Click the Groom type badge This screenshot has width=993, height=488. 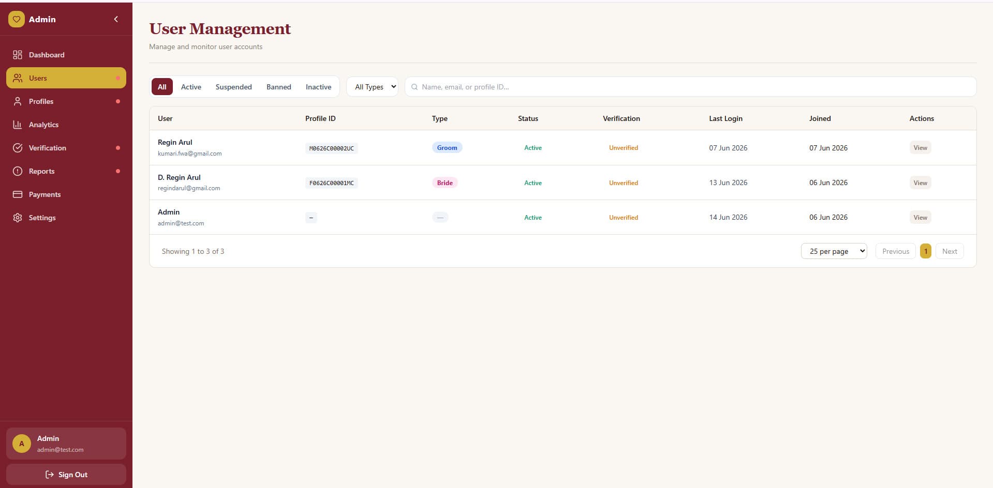pos(447,148)
